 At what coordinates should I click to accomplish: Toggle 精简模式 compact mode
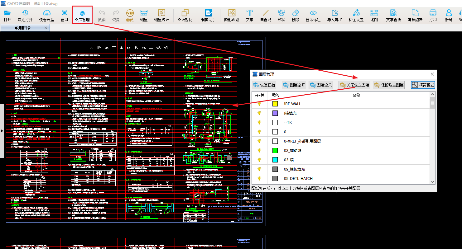pos(423,85)
